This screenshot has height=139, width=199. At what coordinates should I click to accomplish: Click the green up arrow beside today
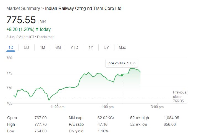(x=37, y=29)
